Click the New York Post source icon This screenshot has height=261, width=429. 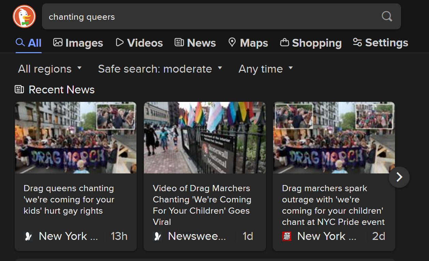(287, 236)
